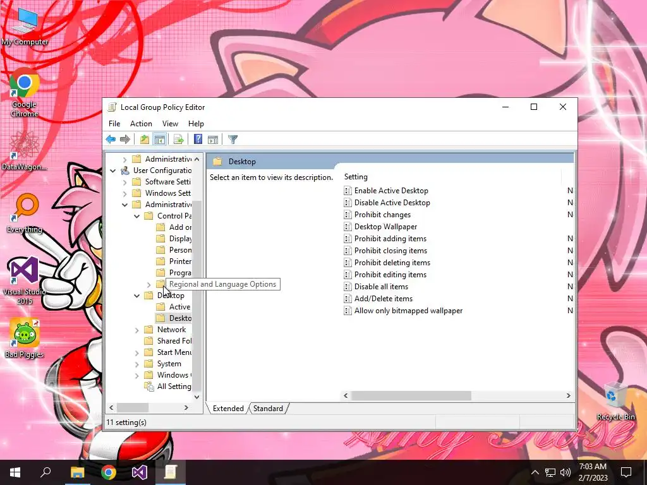The height and width of the screenshot is (485, 647).
Task: Expand the Software Settings node
Action: tap(124, 182)
